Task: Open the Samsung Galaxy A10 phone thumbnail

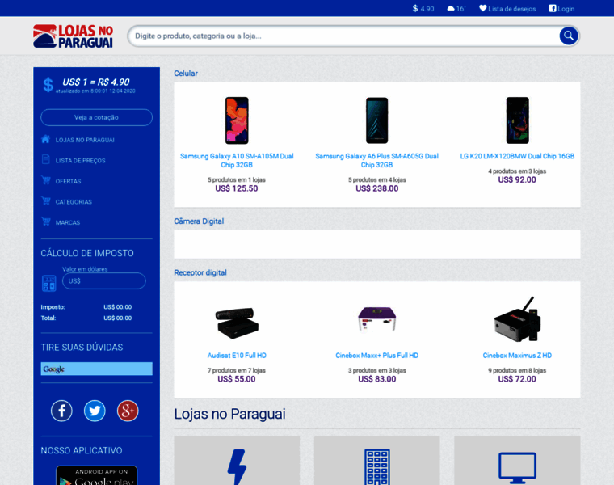Action: pyautogui.click(x=237, y=120)
